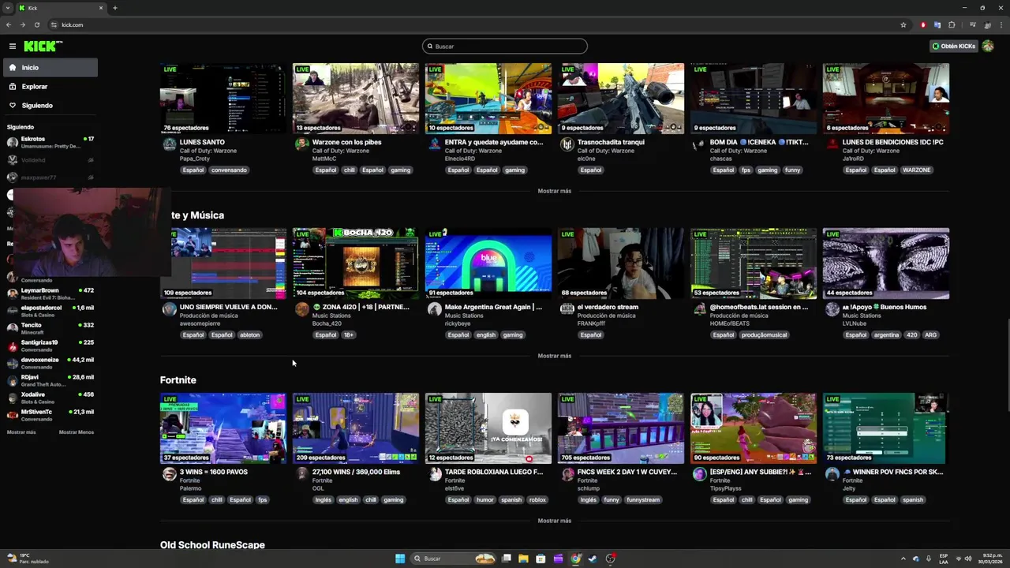The height and width of the screenshot is (568, 1010).
Task: Open davooxeneize channel in the sidebar
Action: click(50, 363)
